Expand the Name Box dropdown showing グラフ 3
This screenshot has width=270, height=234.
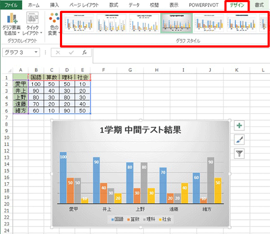[x=36, y=52]
